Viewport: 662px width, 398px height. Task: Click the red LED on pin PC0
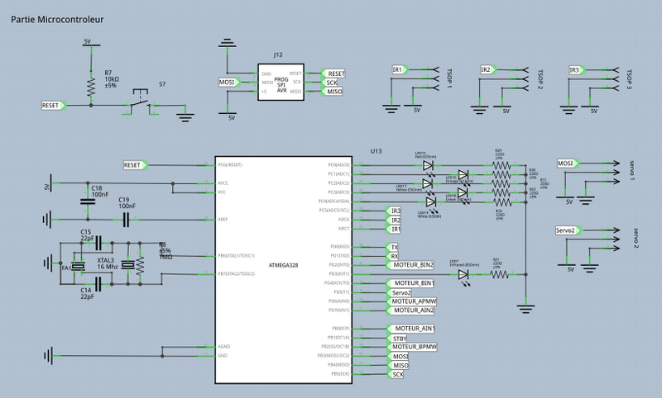428,165
